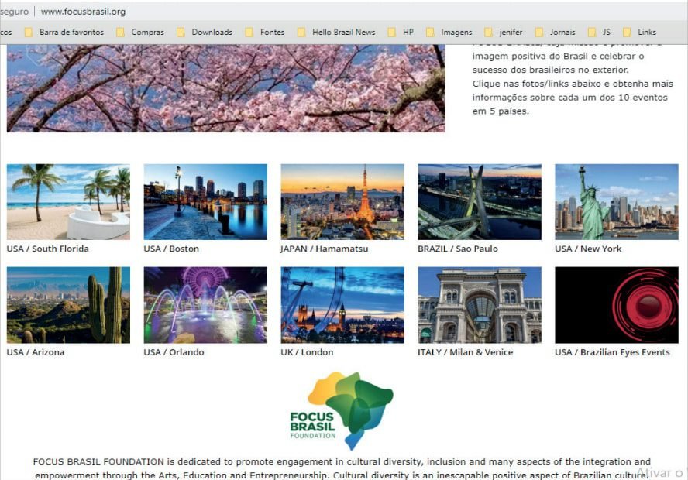Open the HP bookmark folder
Viewport: 688px width, 480px height.
pos(401,32)
